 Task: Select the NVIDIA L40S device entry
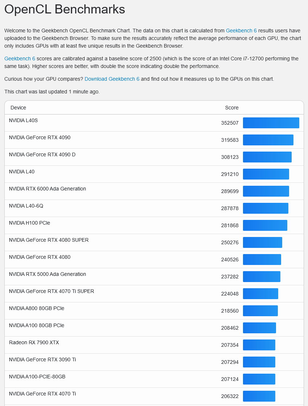[x=23, y=120]
